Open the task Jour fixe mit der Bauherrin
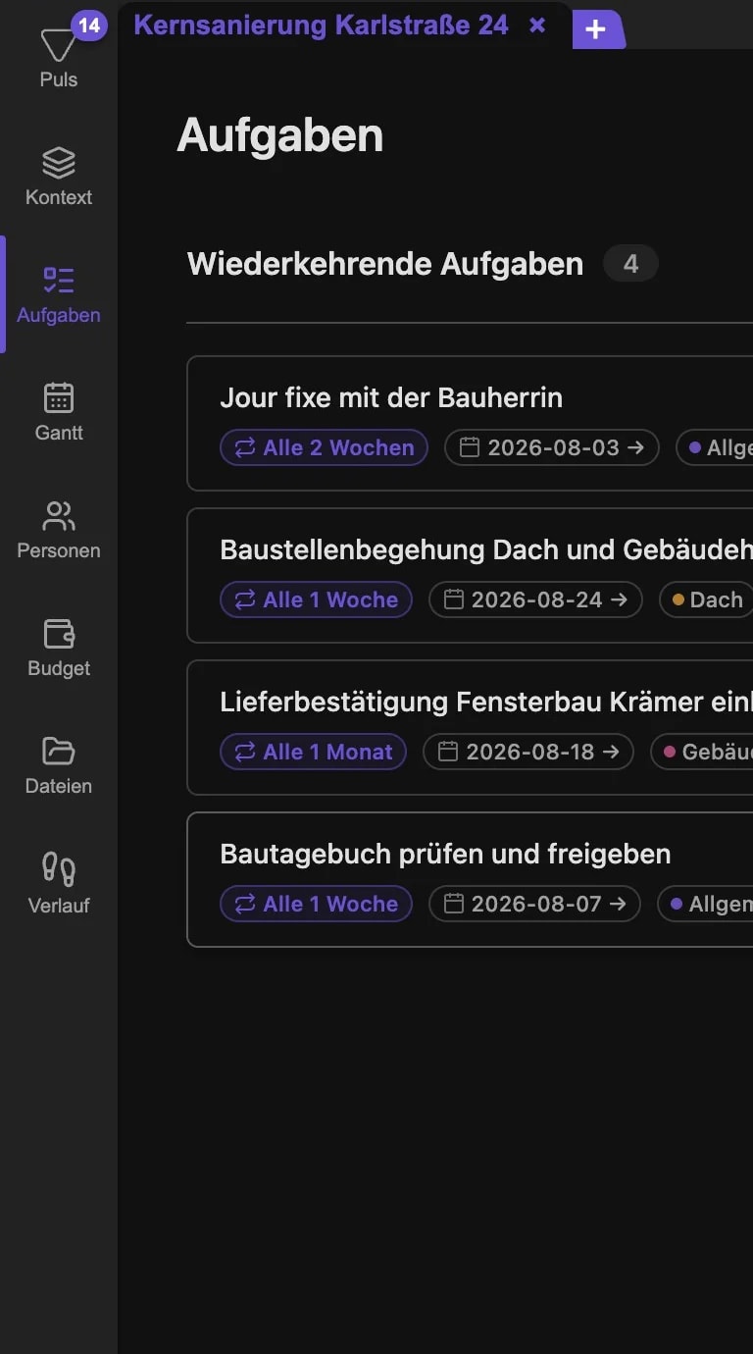This screenshot has width=753, height=1354. 391,397
